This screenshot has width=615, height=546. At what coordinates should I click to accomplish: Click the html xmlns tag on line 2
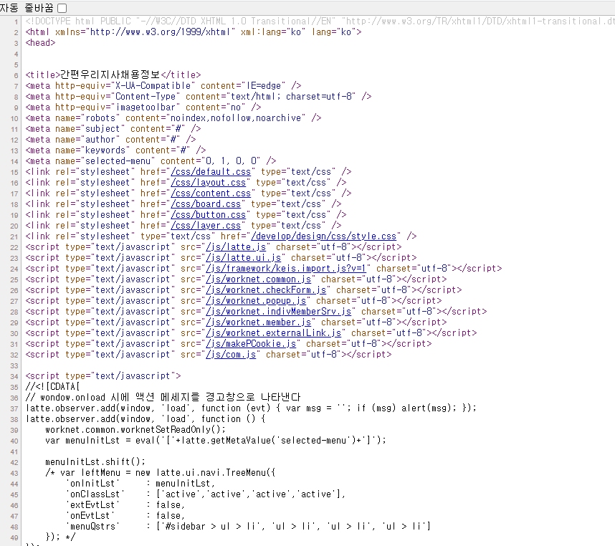click(194, 32)
